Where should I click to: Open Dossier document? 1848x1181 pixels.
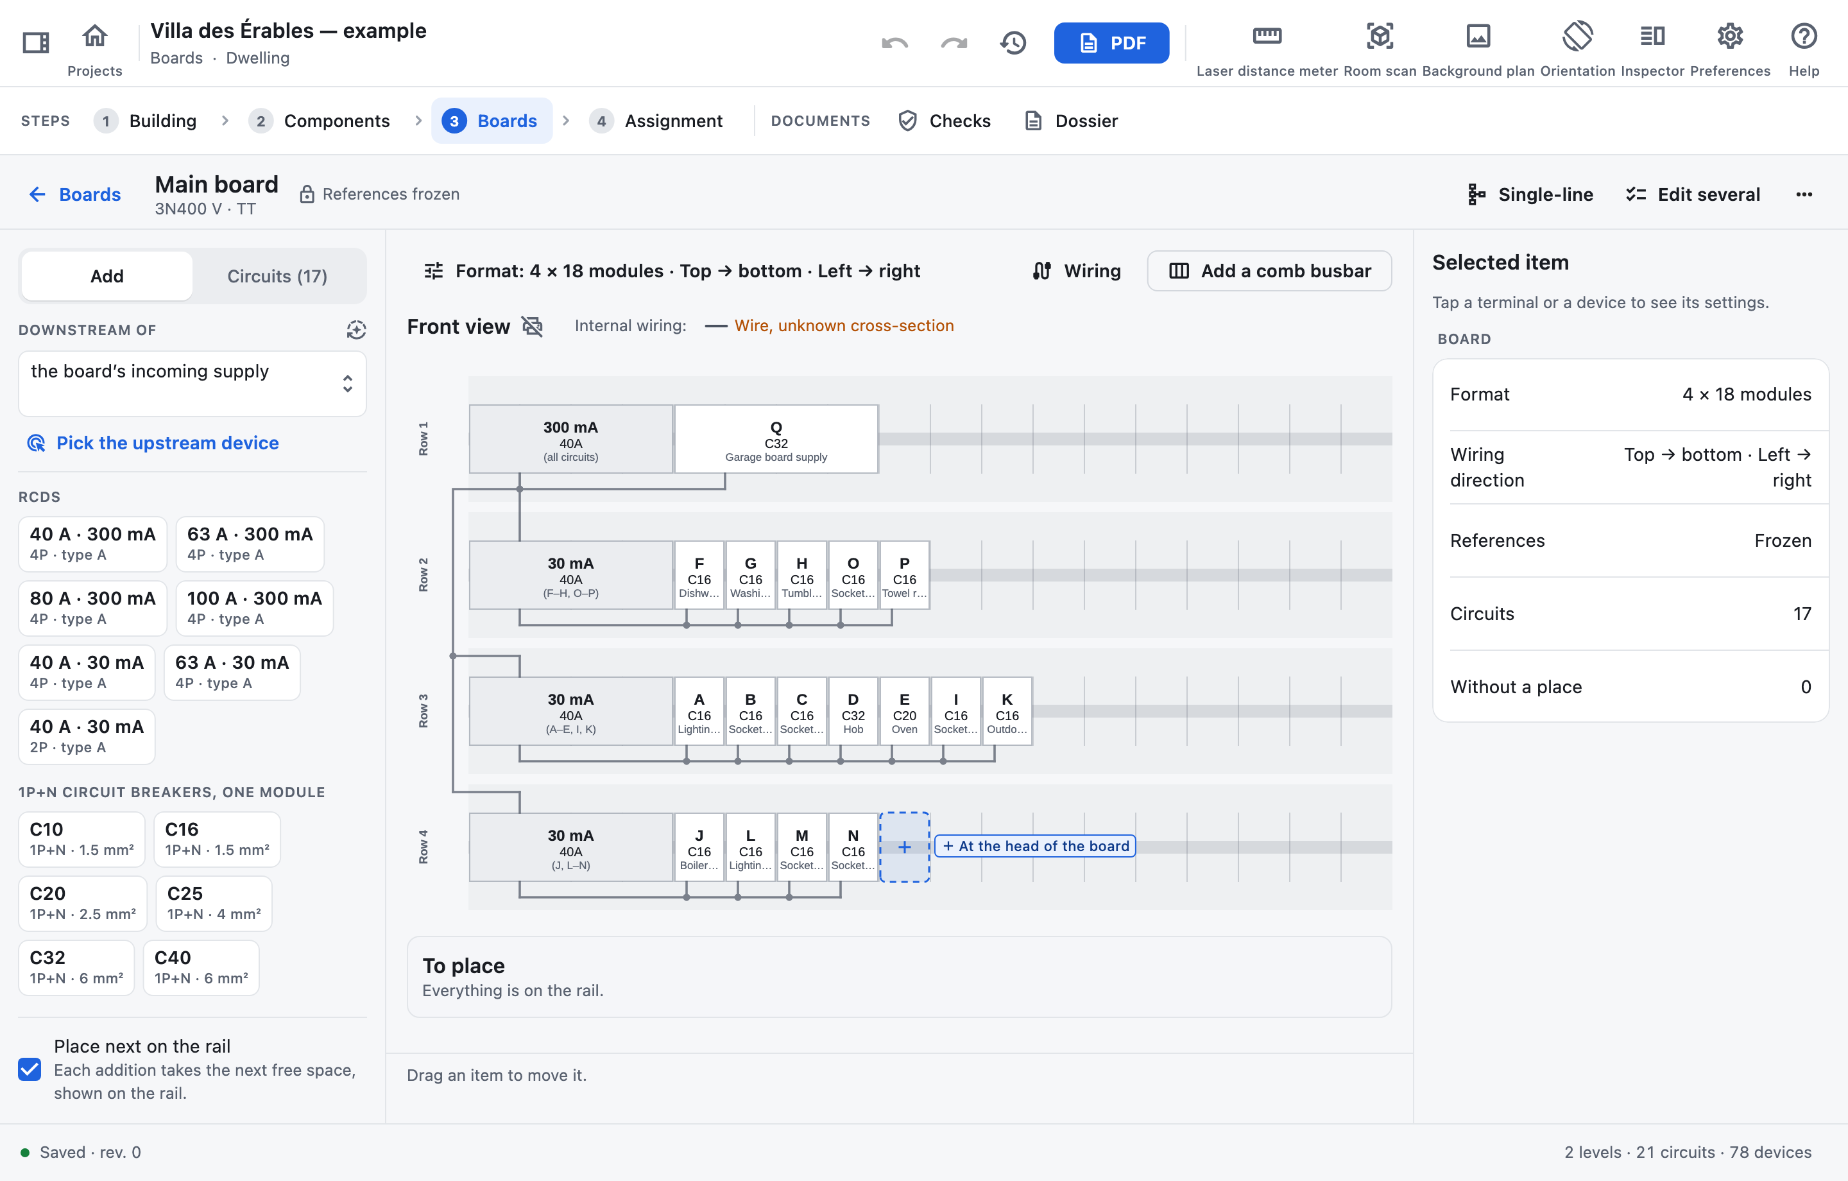pos(1072,121)
